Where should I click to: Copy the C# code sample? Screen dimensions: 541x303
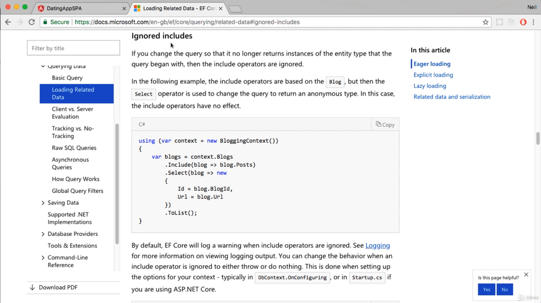click(x=385, y=125)
